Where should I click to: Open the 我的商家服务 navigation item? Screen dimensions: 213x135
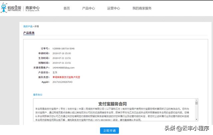pos(142,8)
